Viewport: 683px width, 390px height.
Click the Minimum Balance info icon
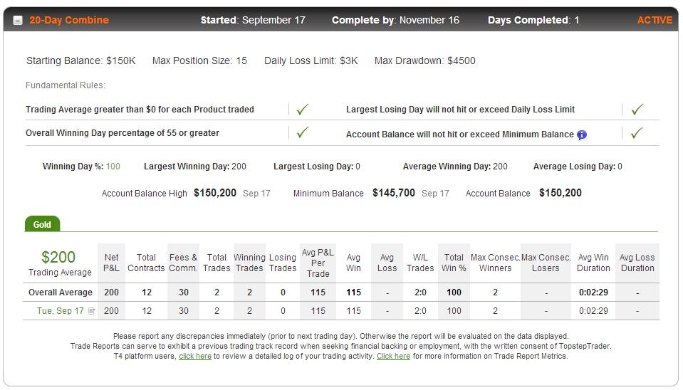point(581,135)
